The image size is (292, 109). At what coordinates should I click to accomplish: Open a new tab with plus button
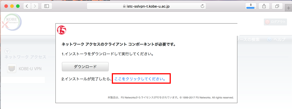[x=288, y=8]
